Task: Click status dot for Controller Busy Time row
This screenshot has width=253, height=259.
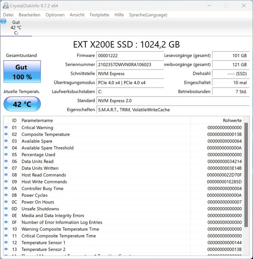Action: (x=6, y=188)
